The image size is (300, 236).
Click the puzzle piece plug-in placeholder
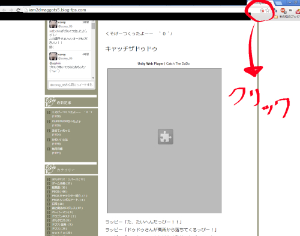[x=166, y=137]
